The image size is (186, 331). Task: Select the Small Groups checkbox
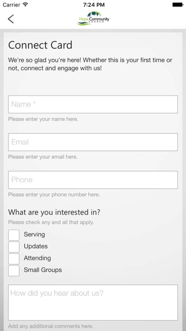point(14,271)
